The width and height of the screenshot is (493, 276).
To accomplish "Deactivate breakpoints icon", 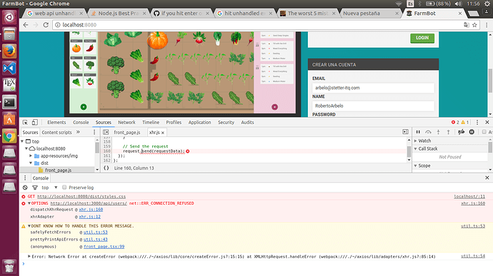I will pos(461,132).
